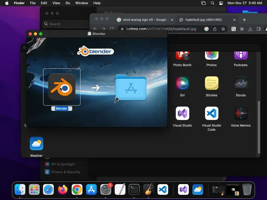The width and height of the screenshot is (267, 200).
Task: Open a new Chrome tab
Action: [x=244, y=20]
